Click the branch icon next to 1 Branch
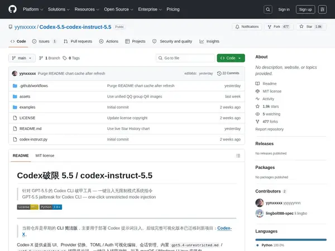The width and height of the screenshot is (335, 251). click(x=41, y=58)
